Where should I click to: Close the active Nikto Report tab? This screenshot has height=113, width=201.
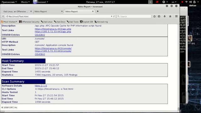pos(93,11)
